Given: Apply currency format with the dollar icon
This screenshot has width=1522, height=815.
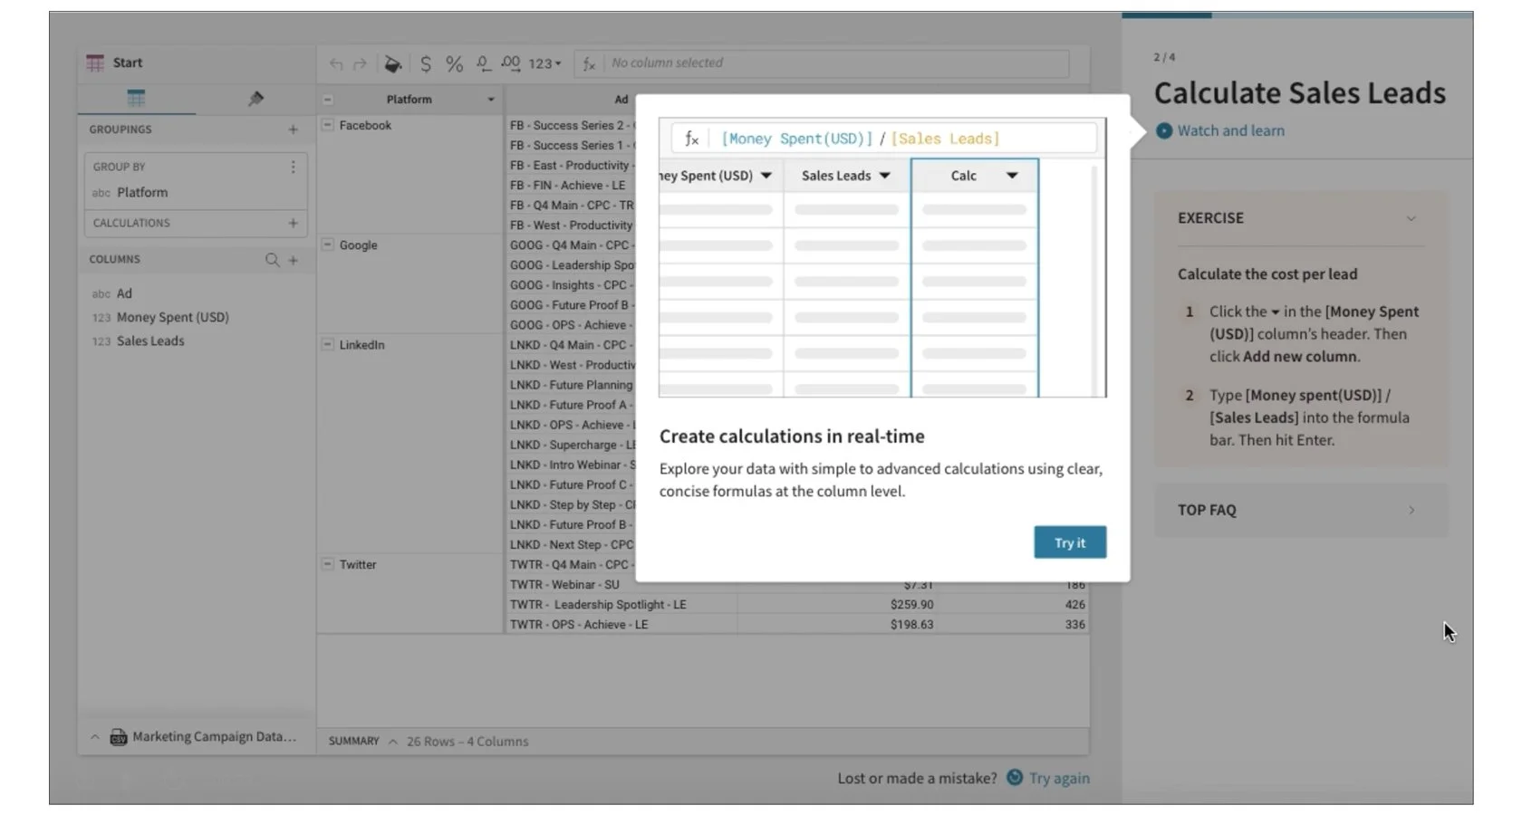Looking at the screenshot, I should pyautogui.click(x=426, y=63).
